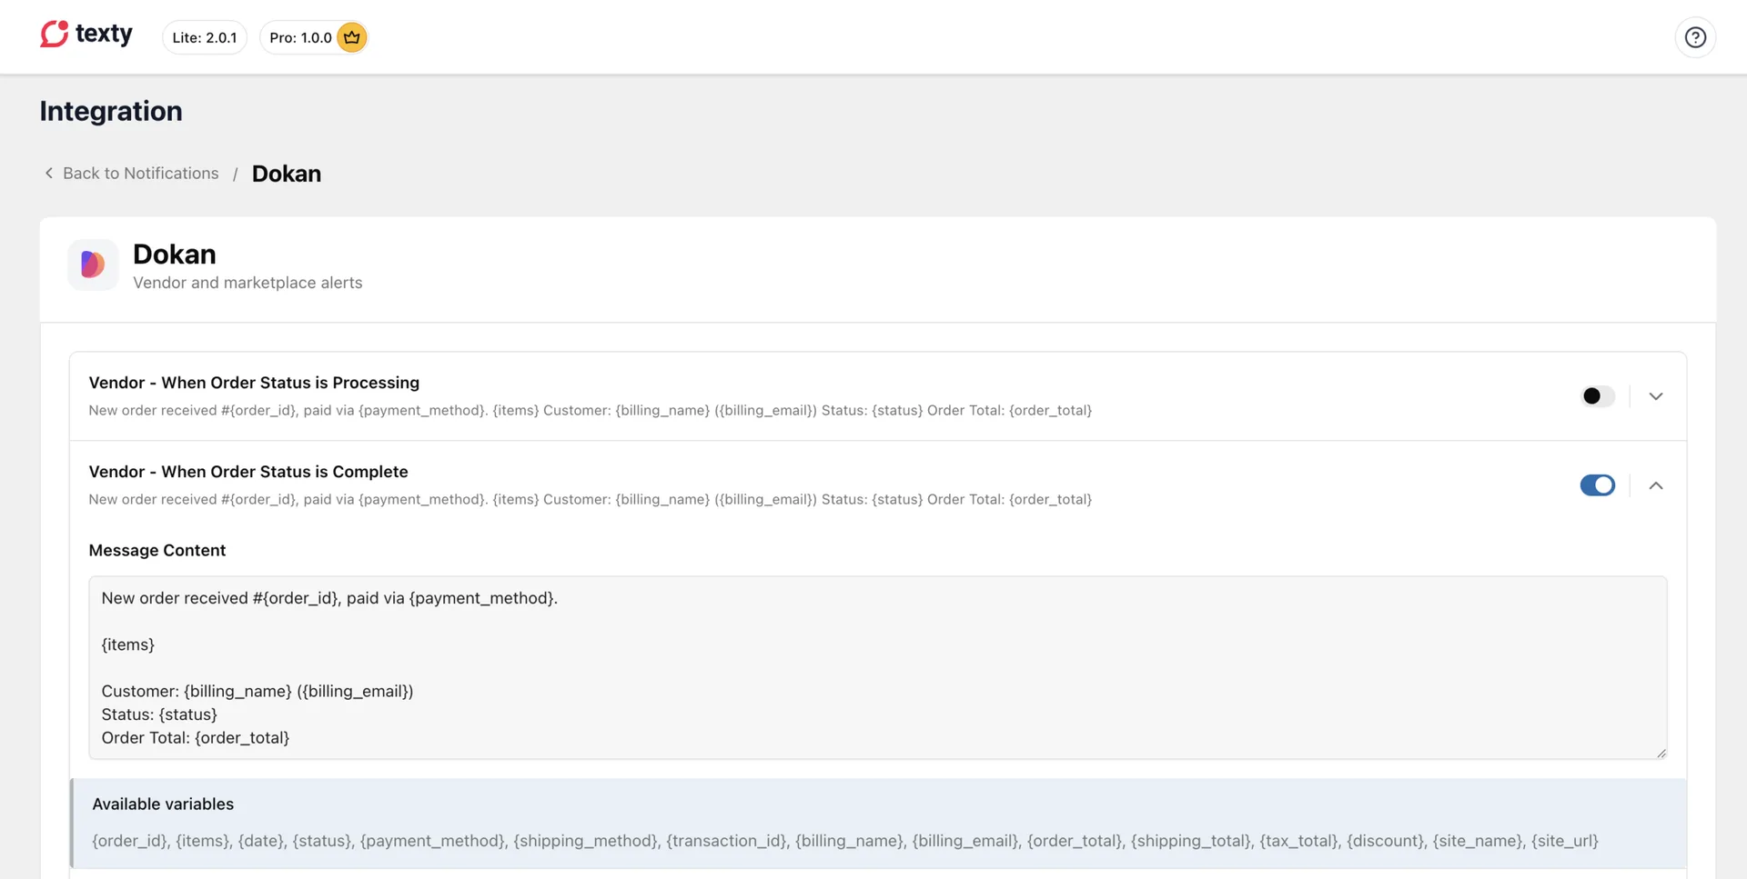This screenshot has width=1747, height=879.
Task: Click the {transaction_id} available variable
Action: [727, 841]
